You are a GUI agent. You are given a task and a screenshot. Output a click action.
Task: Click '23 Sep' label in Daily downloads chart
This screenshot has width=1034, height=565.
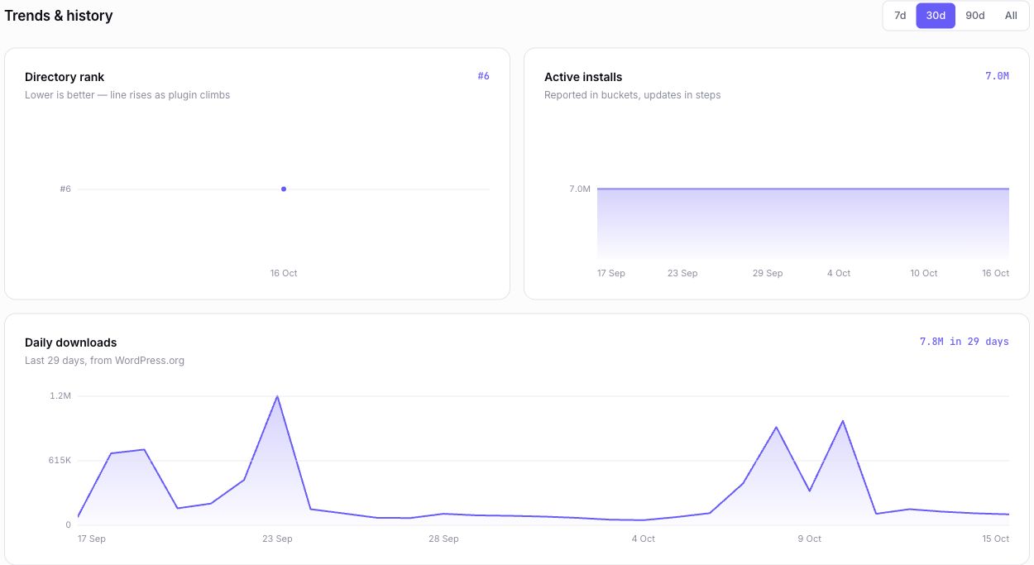tap(277, 539)
